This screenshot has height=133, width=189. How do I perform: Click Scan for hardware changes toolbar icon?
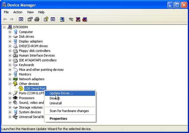62,19
